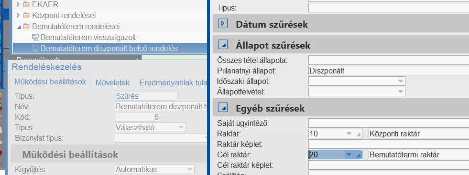The image size is (469, 175).
Task: Click the Saját ügyintéző field
Action: (x=389, y=123)
